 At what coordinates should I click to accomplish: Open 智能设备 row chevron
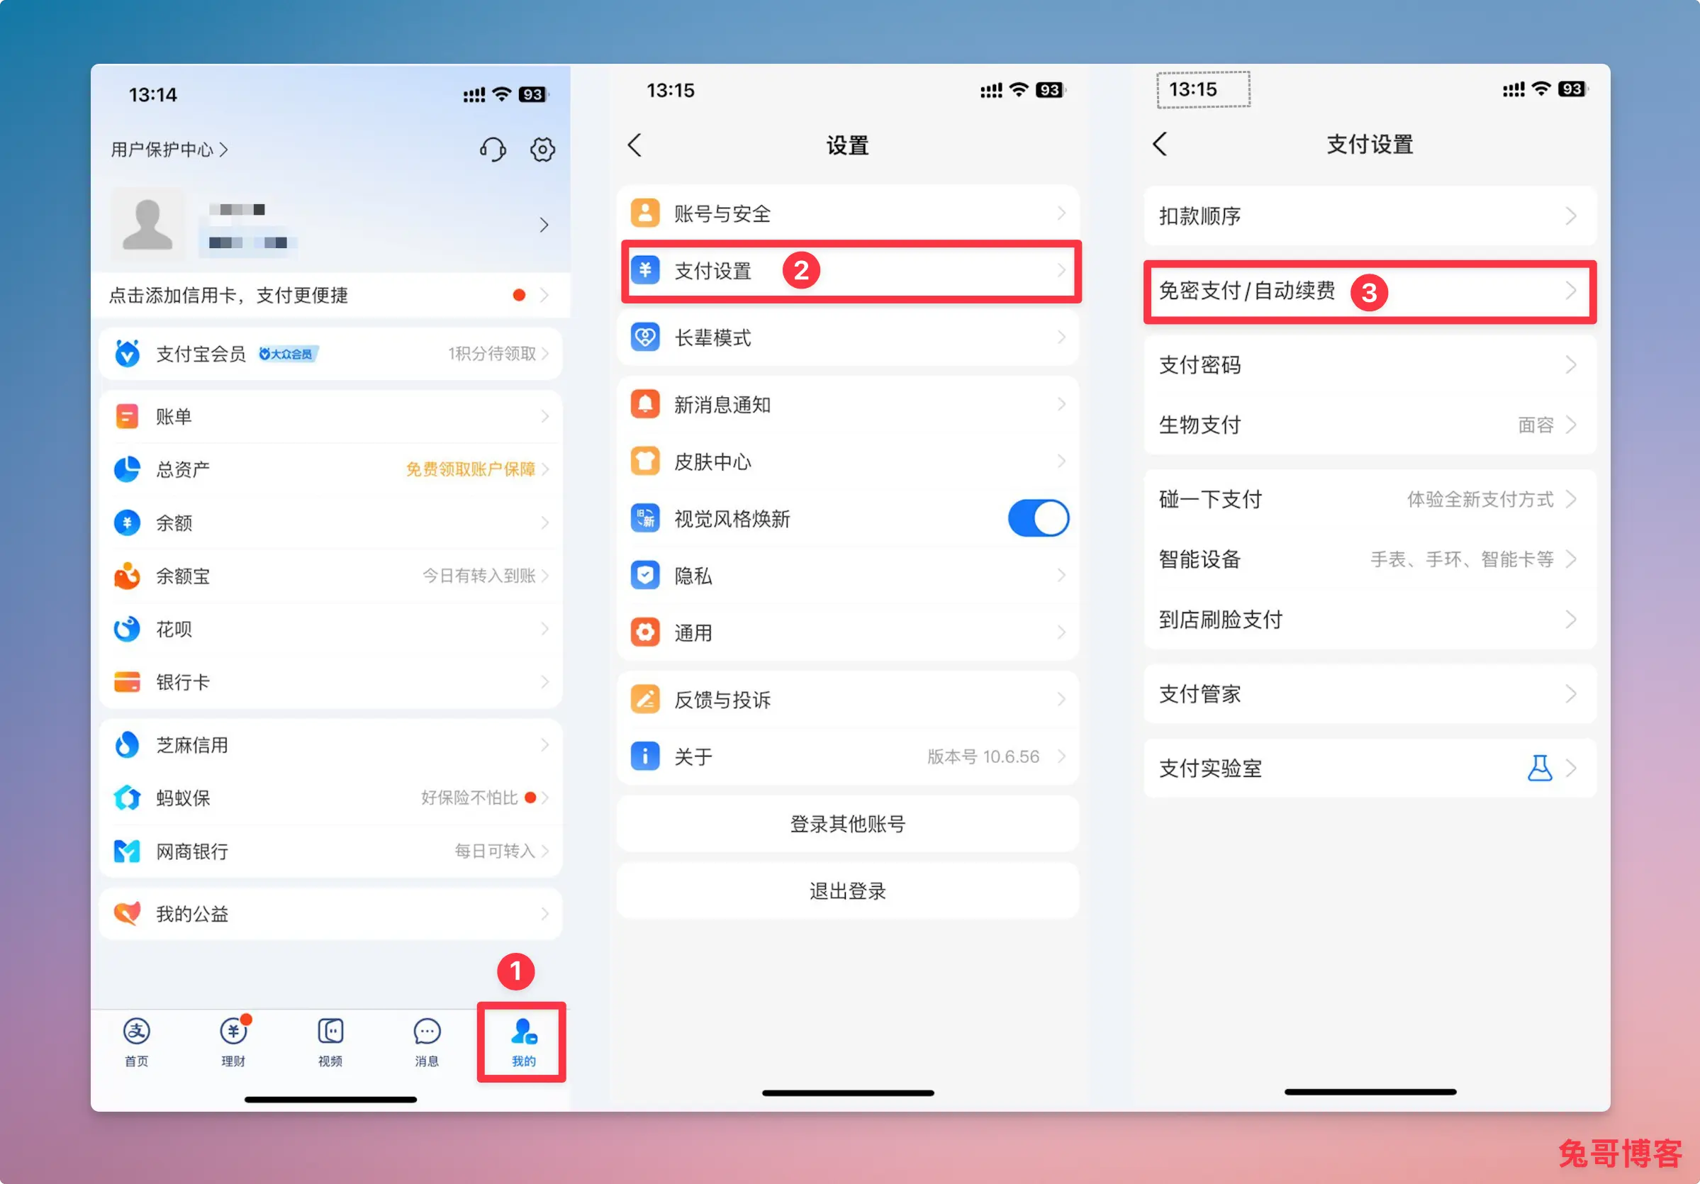pos(1571,560)
